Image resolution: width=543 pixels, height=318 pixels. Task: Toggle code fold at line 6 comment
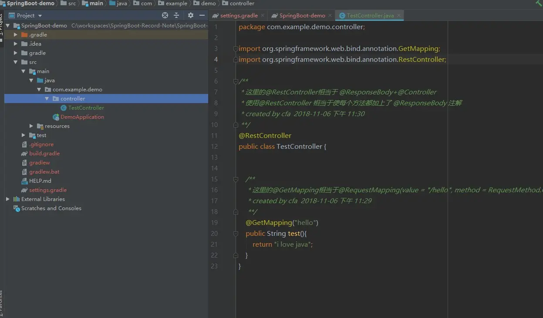pos(236,81)
